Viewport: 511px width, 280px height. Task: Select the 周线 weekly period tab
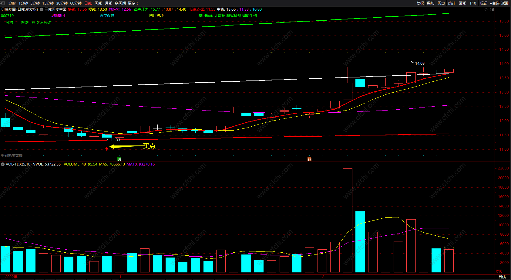(98, 3)
